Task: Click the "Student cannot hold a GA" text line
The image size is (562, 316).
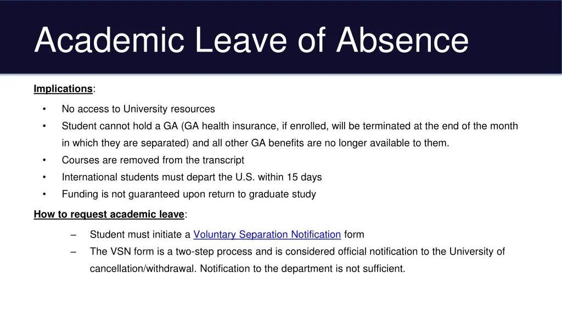Action: pos(289,126)
